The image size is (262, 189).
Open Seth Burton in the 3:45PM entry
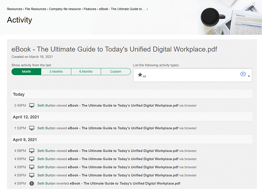(x=46, y=105)
